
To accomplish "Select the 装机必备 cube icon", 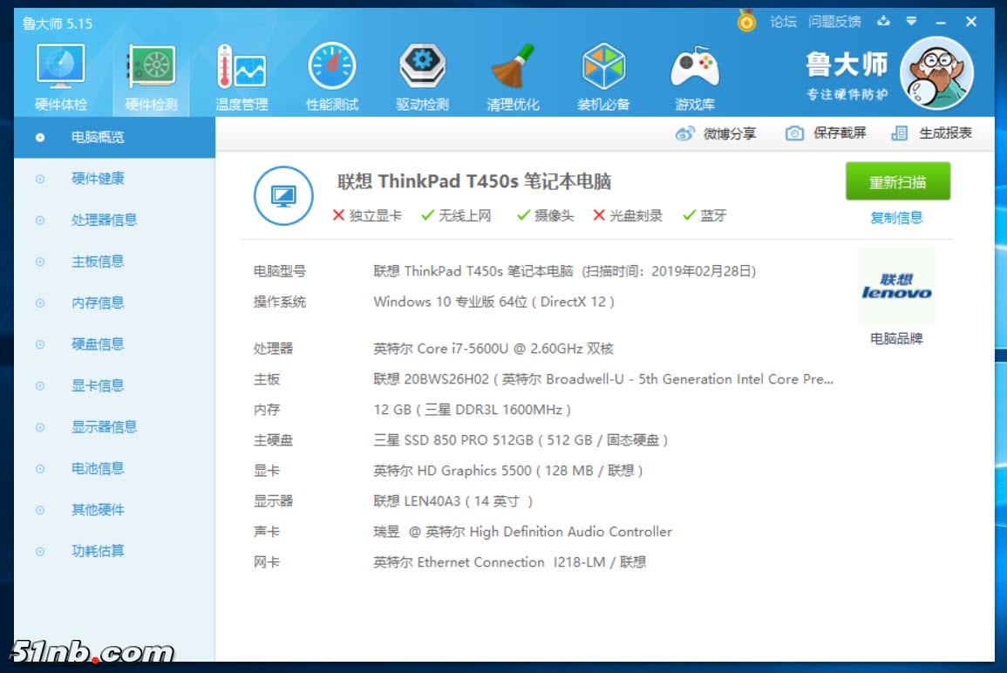I will pyautogui.click(x=603, y=68).
